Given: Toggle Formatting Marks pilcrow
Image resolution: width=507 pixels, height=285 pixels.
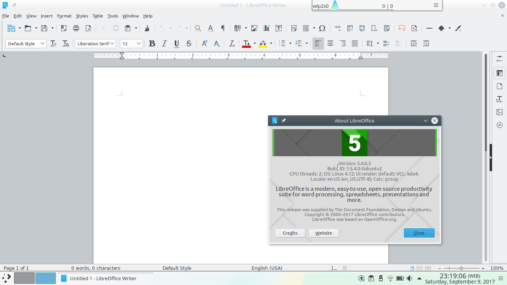Looking at the screenshot, I should pyautogui.click(x=223, y=28).
